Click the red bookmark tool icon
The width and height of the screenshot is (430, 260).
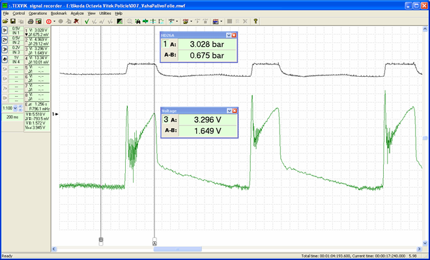(x=186, y=21)
